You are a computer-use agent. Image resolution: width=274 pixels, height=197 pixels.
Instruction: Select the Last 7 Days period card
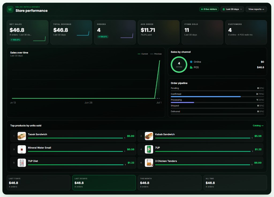point(39,183)
